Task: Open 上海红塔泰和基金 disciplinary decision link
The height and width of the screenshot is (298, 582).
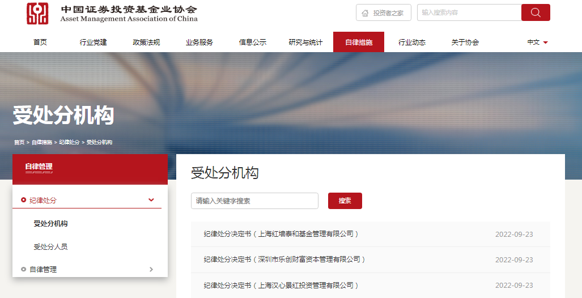Action: click(281, 234)
